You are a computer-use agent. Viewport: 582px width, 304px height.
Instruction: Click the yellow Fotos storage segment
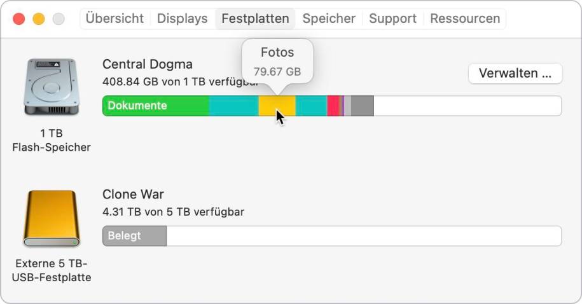pyautogui.click(x=277, y=106)
